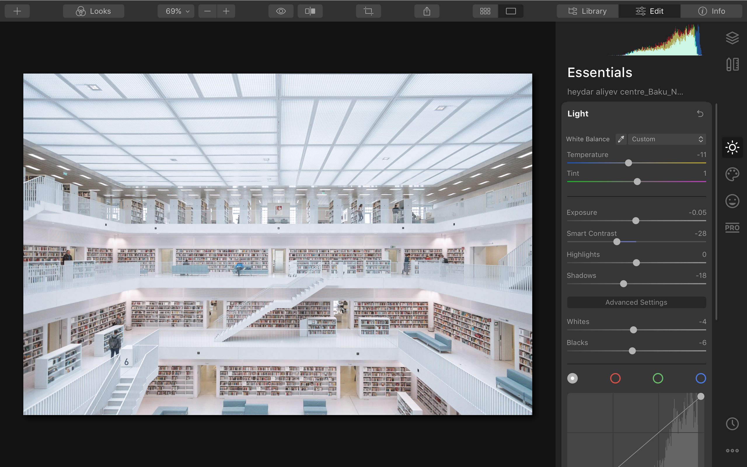This screenshot has height=467, width=747.
Task: Select the blue curve channel
Action: [700, 378]
